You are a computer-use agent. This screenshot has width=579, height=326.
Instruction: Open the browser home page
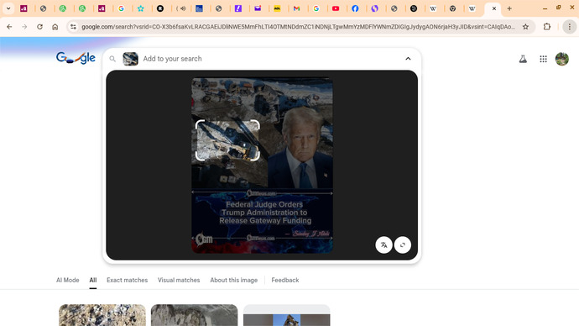tap(55, 27)
